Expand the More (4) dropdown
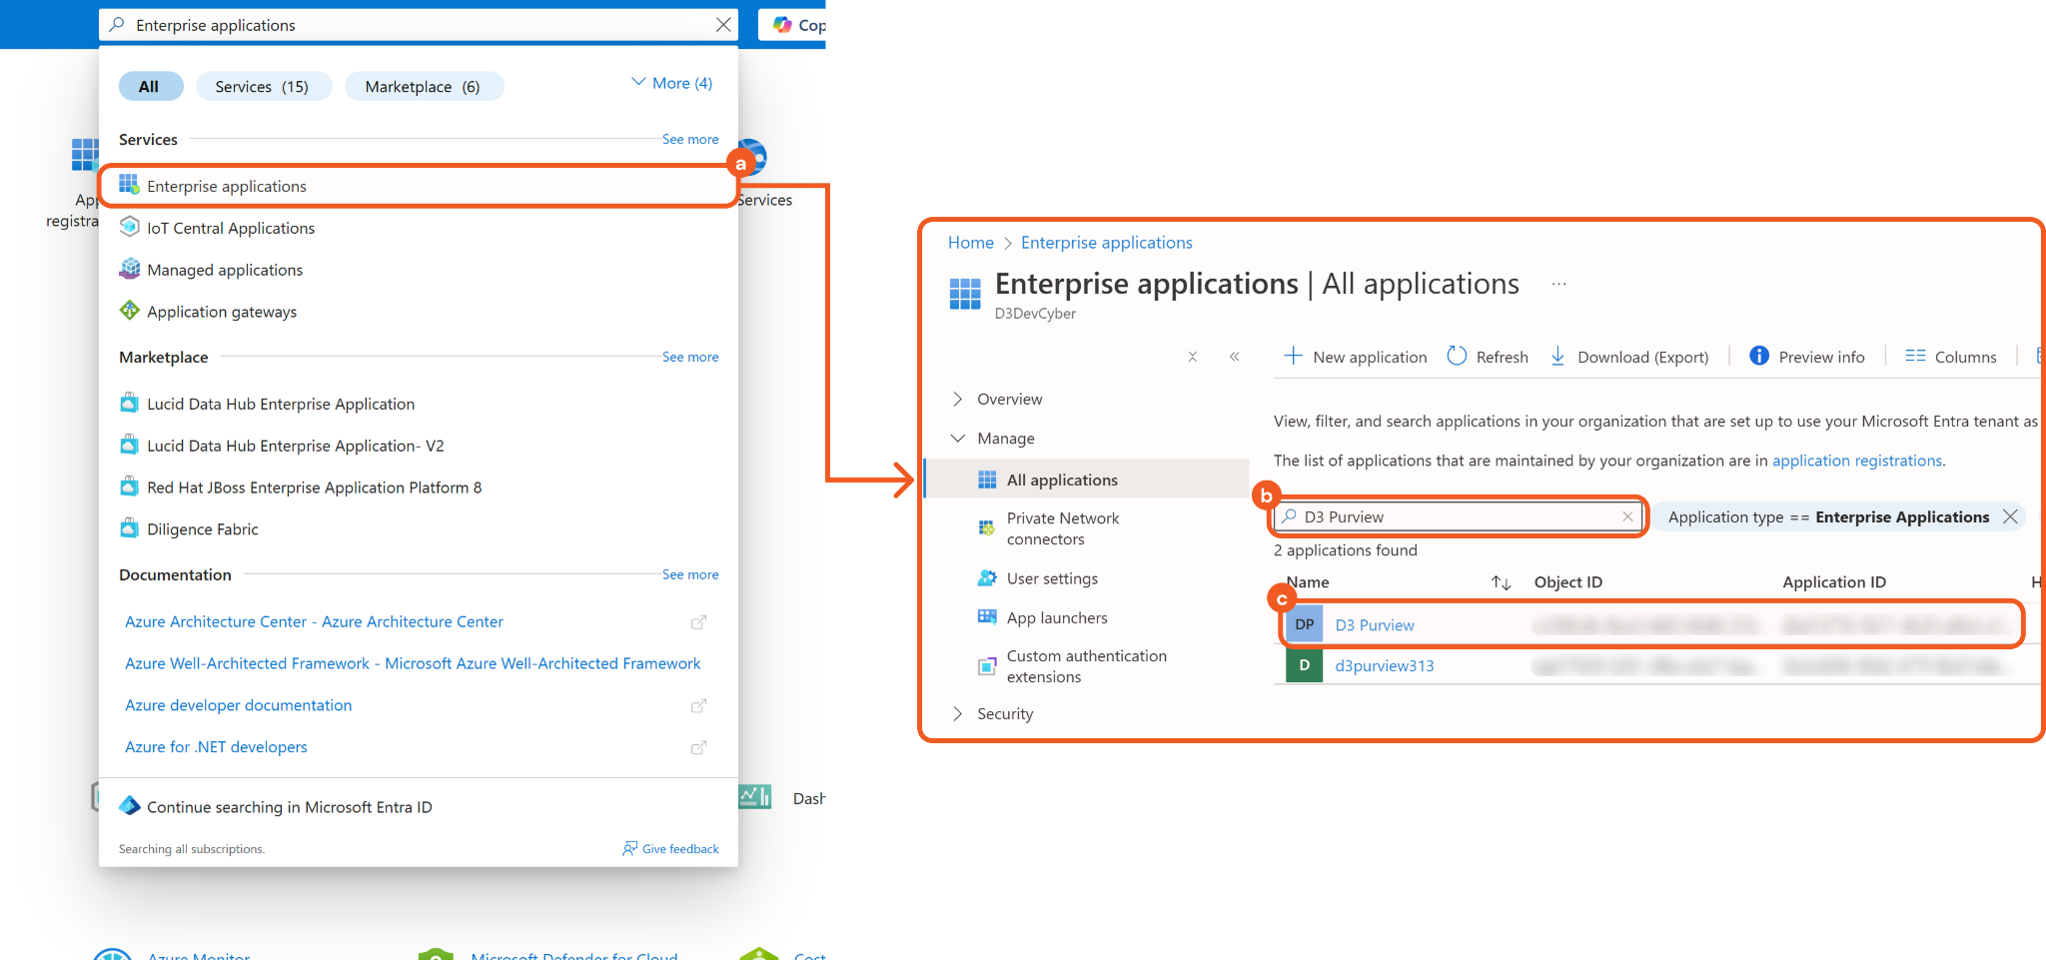The image size is (2046, 960). click(671, 84)
